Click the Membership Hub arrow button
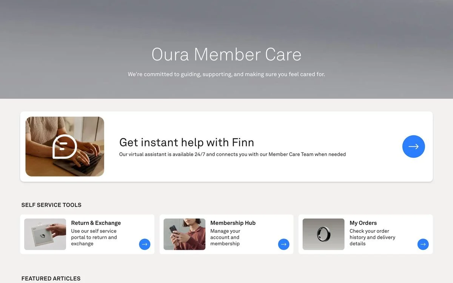 pyautogui.click(x=284, y=244)
